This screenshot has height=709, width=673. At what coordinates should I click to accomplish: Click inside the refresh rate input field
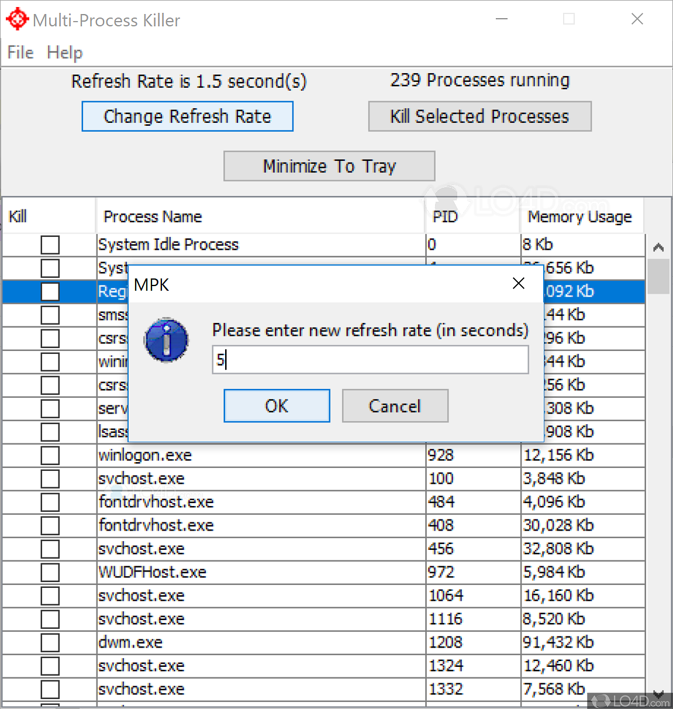(x=370, y=360)
